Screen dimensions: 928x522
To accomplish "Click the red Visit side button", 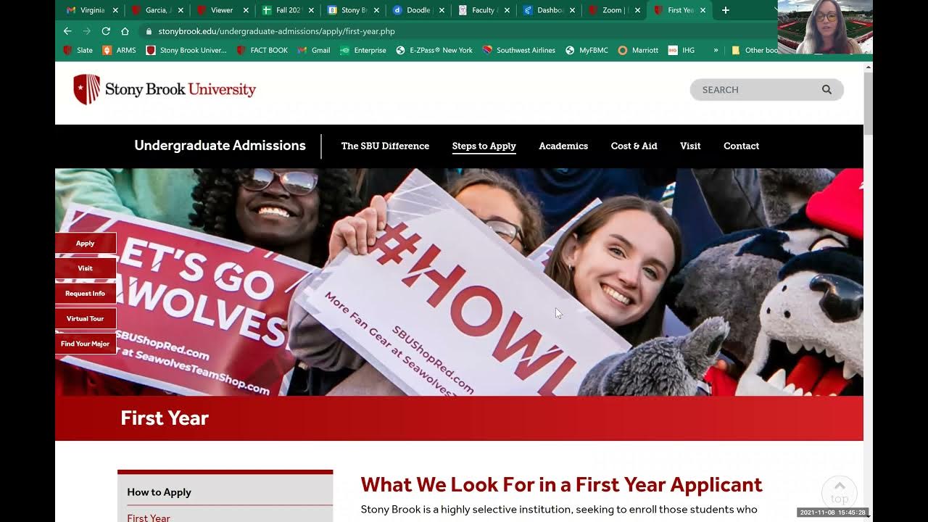I will tap(86, 268).
